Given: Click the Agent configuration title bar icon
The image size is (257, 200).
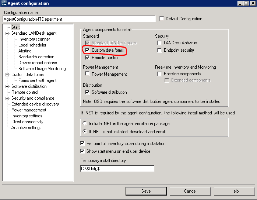Looking at the screenshot, I should (4, 3).
